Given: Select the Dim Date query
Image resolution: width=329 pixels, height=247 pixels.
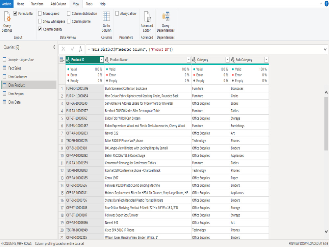Looking at the screenshot, I should (x=29, y=102).
